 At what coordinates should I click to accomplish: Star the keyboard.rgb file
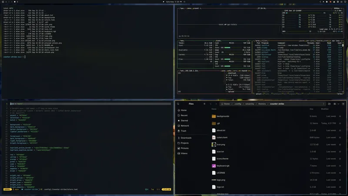[x=340, y=166]
